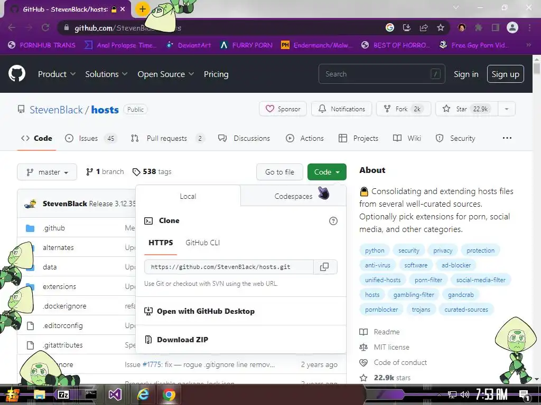Open the master branch selector dropdown
Screen dimensions: 541x405
tap(47, 172)
